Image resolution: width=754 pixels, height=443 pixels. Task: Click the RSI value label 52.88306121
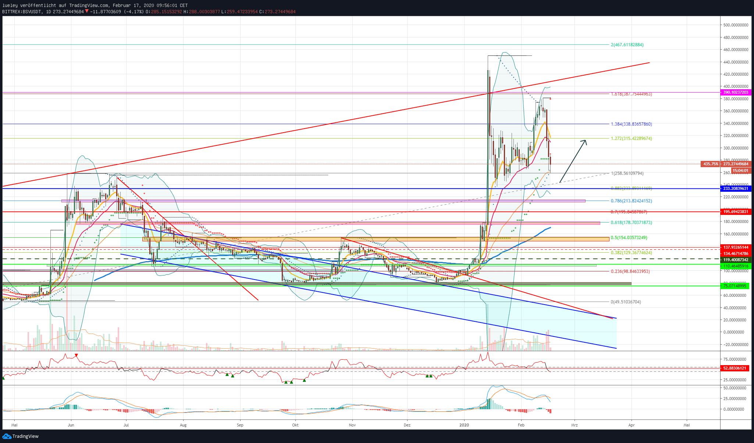(735, 368)
